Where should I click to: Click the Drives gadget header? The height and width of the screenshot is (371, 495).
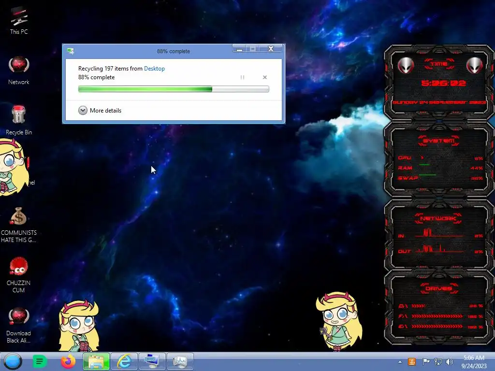click(x=439, y=288)
